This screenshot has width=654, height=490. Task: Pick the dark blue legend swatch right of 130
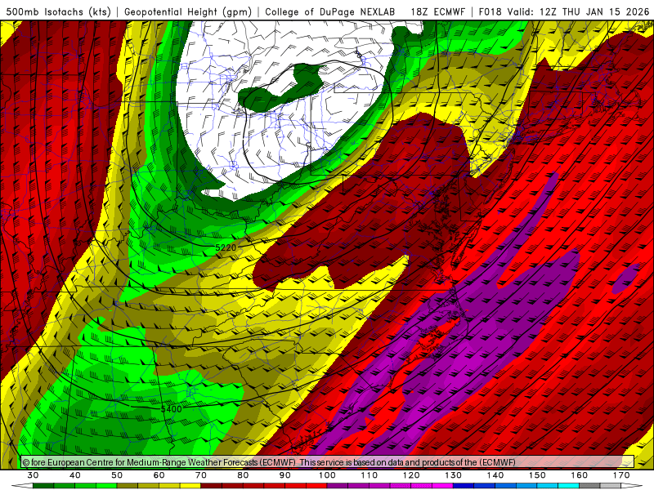464,486
